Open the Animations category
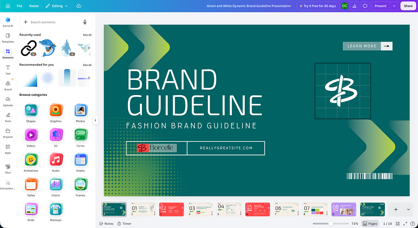 click(x=31, y=163)
